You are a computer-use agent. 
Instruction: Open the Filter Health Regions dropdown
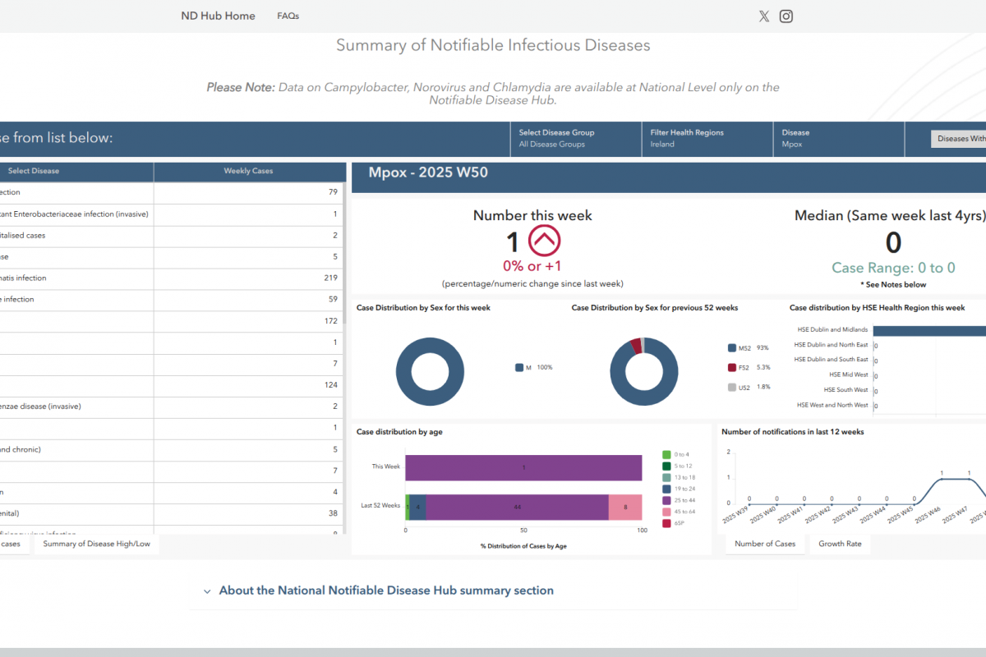pos(707,138)
